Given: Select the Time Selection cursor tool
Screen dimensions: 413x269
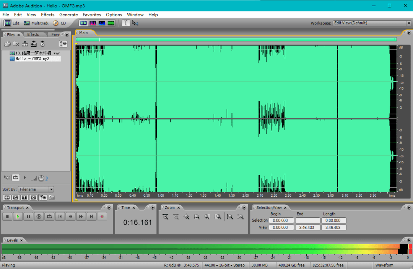Looking at the screenshot, I should (x=126, y=23).
